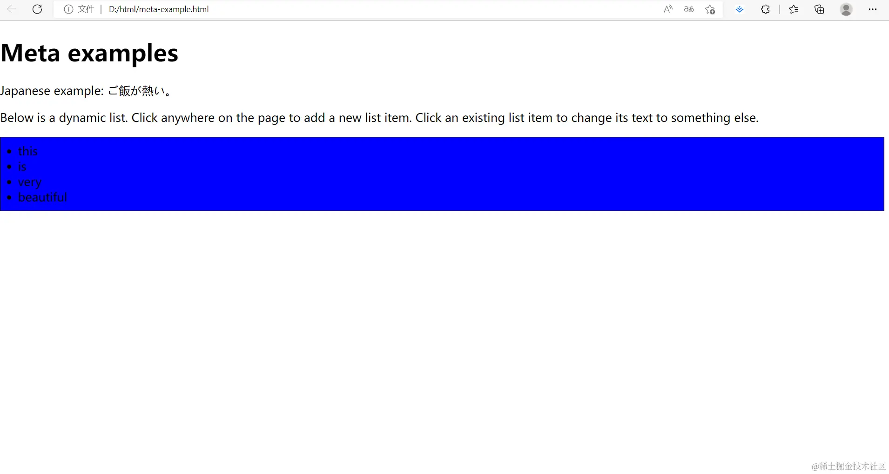This screenshot has width=889, height=474.
Task: Open the site info icon in the address bar
Action: coord(68,9)
